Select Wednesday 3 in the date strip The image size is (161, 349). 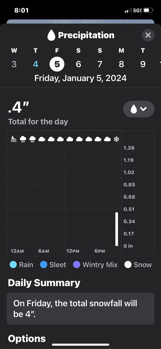click(14, 64)
